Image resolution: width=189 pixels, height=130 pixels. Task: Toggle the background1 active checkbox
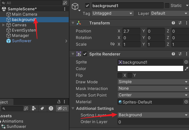tap(87, 6)
